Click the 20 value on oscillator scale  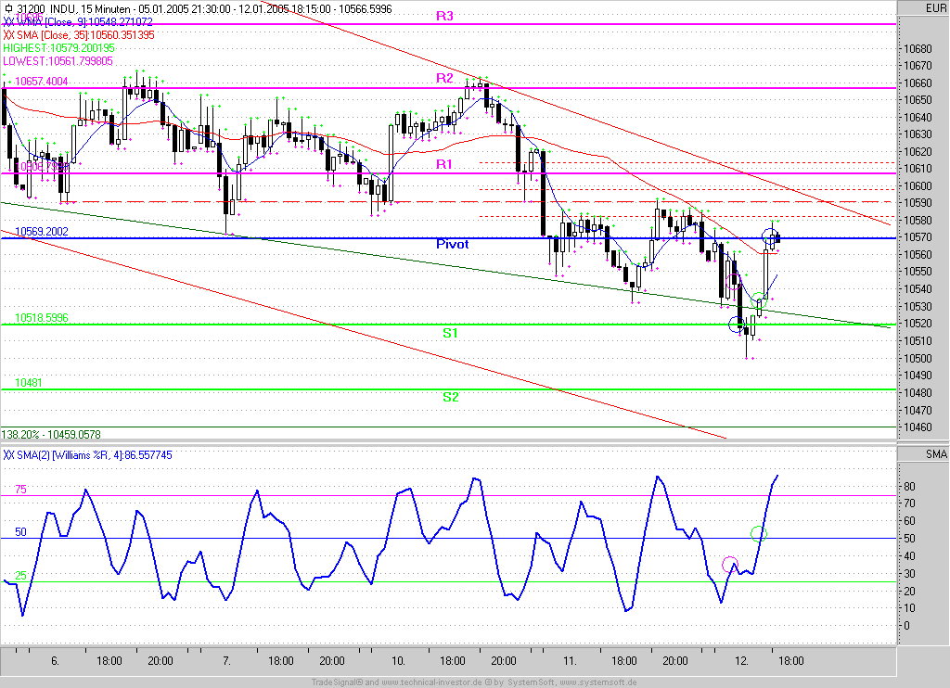click(909, 591)
